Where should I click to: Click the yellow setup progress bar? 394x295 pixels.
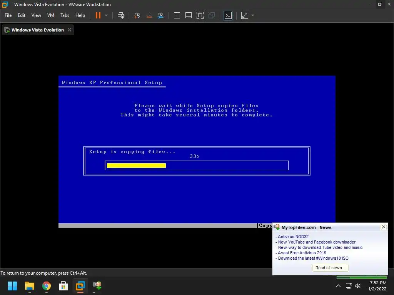click(x=136, y=166)
